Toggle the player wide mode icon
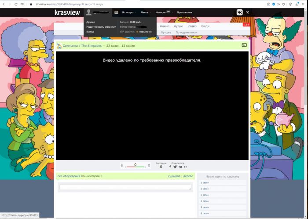The height and width of the screenshot is (219, 308). pos(244,45)
